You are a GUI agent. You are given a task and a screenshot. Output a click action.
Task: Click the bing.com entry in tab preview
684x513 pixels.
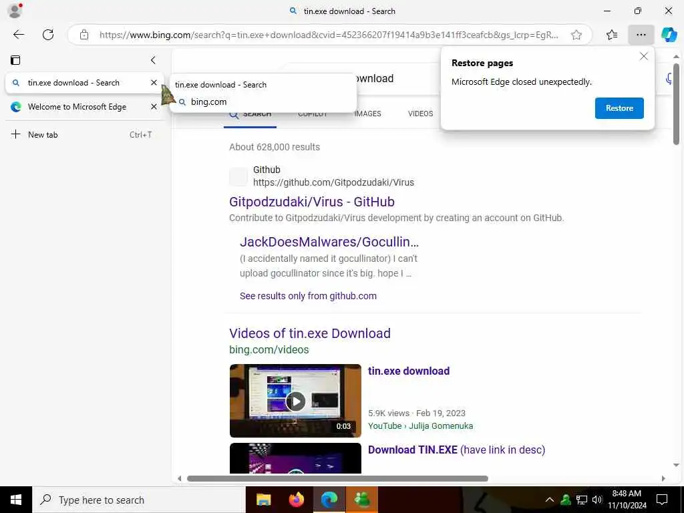coord(208,102)
